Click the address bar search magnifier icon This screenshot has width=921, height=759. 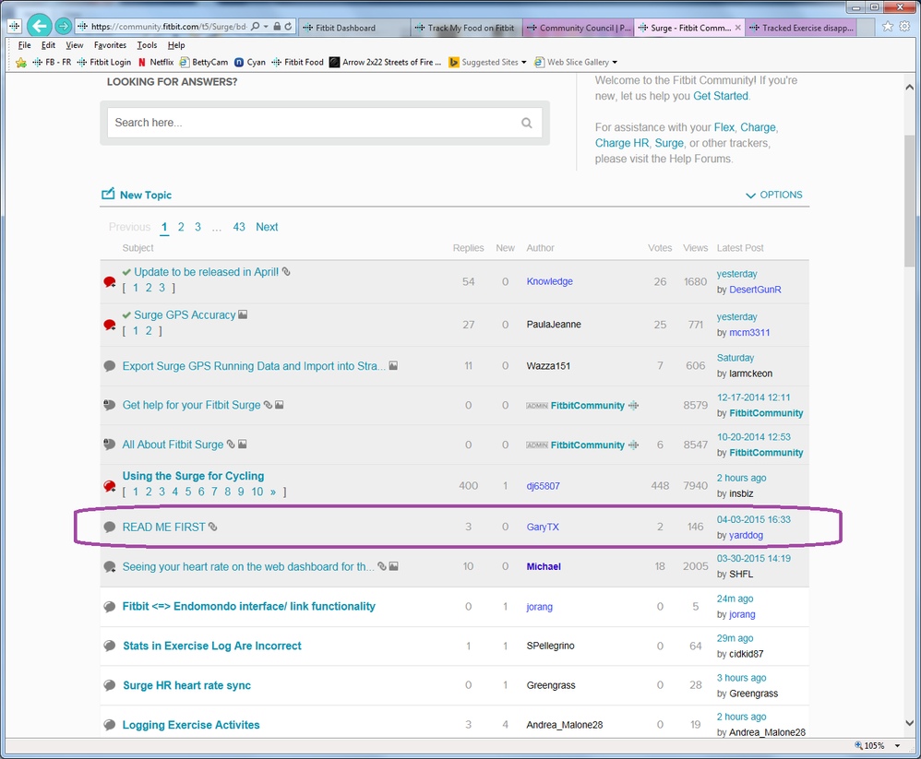click(x=256, y=27)
